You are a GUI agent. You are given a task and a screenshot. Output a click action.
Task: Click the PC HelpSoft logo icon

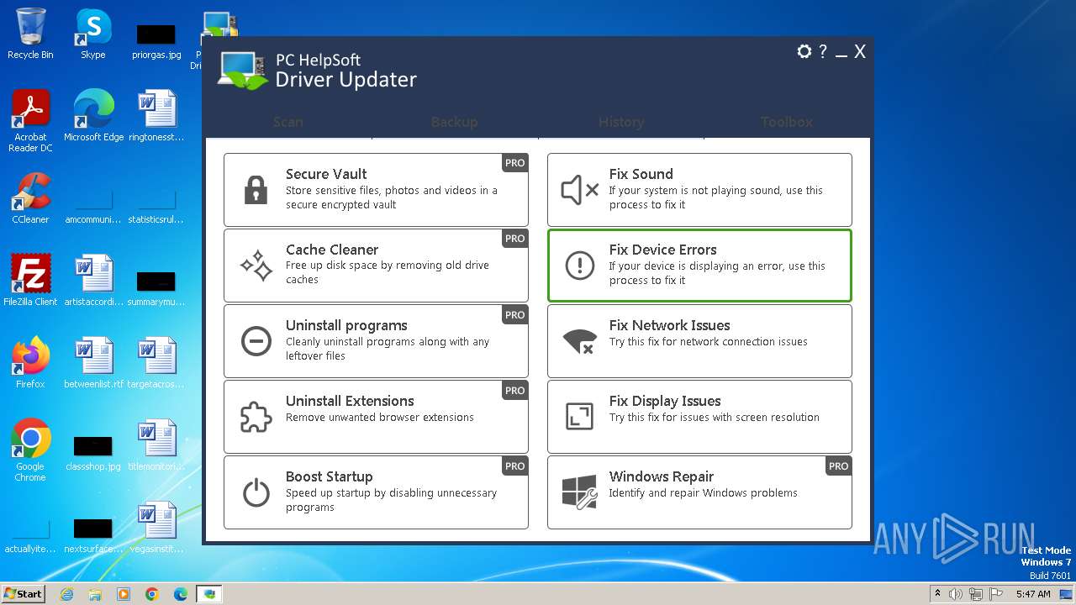tap(243, 71)
